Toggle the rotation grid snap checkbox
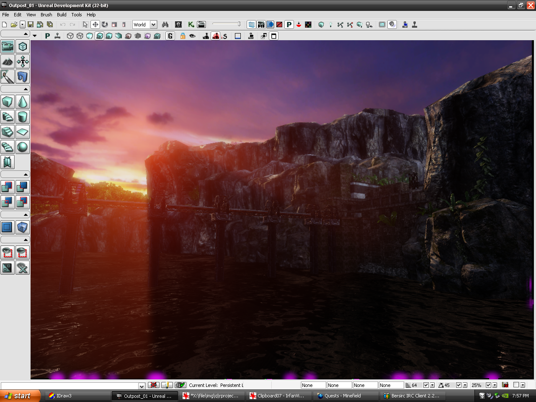 [459, 385]
